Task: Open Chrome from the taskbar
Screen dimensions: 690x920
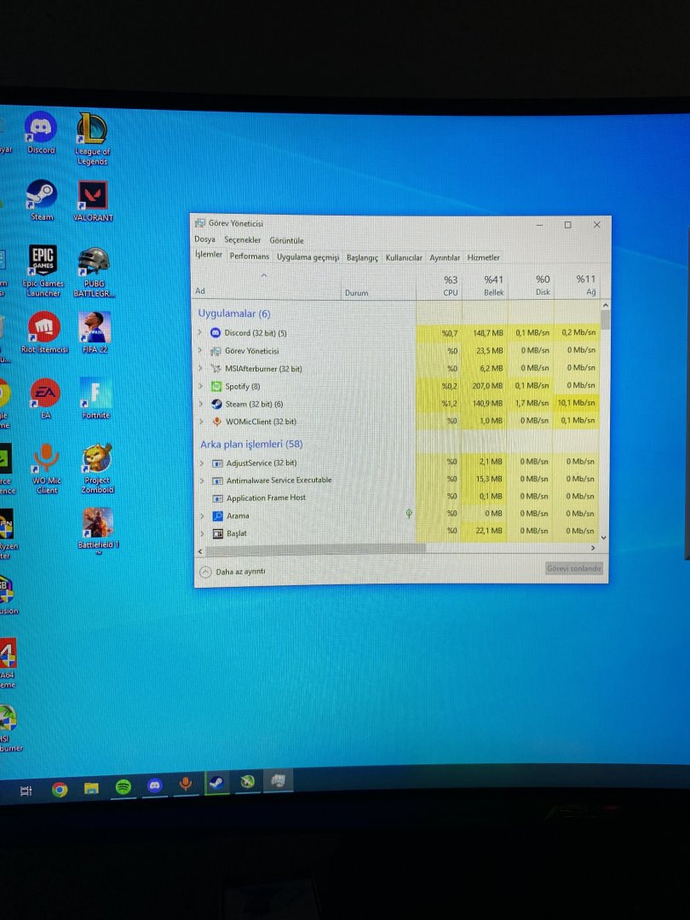Action: (60, 790)
